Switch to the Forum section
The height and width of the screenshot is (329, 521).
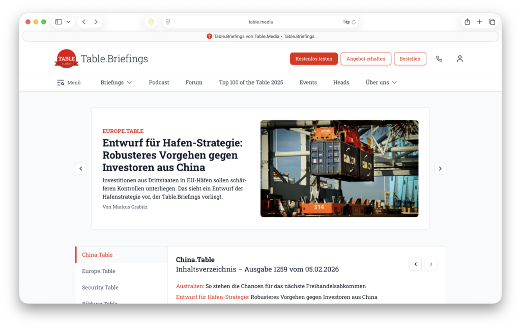tap(193, 82)
